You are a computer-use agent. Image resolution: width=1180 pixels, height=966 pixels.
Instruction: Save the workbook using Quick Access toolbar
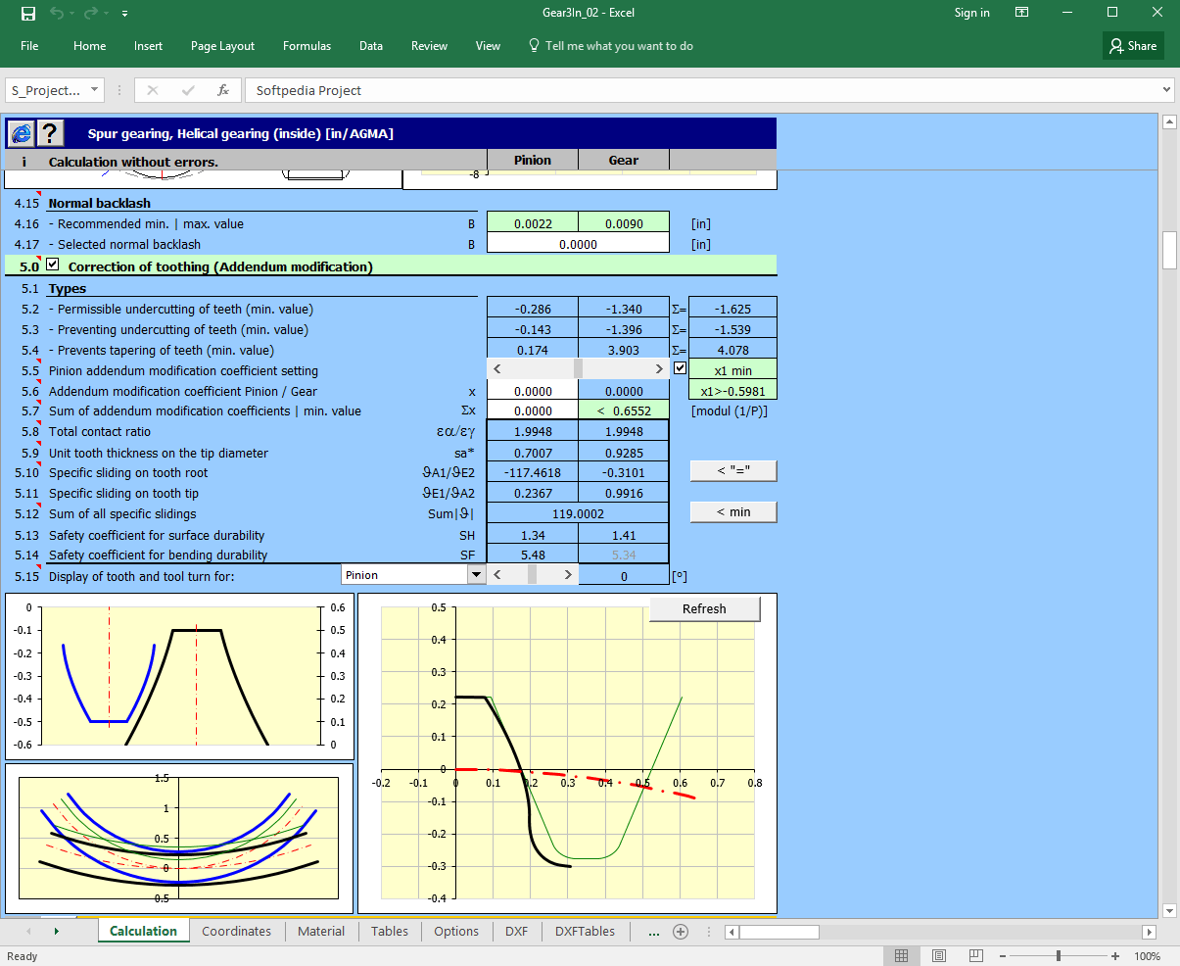point(26,13)
